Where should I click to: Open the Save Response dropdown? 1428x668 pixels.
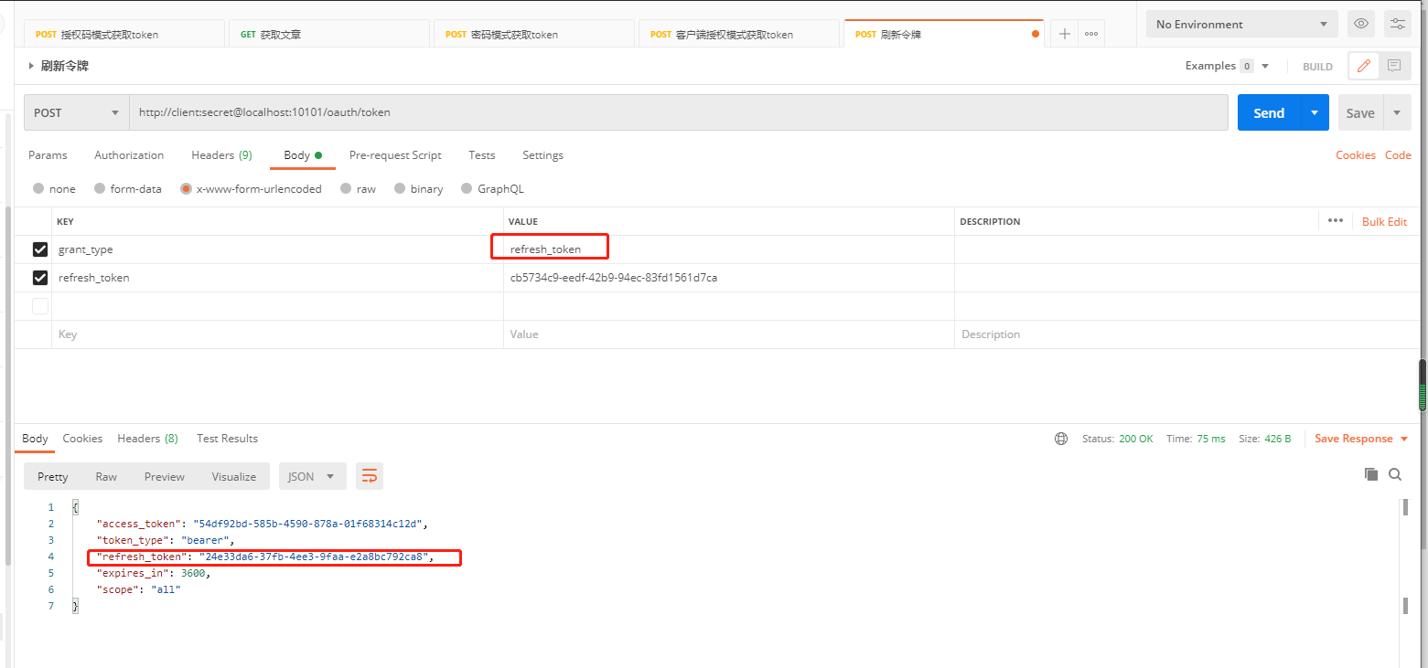coord(1361,439)
